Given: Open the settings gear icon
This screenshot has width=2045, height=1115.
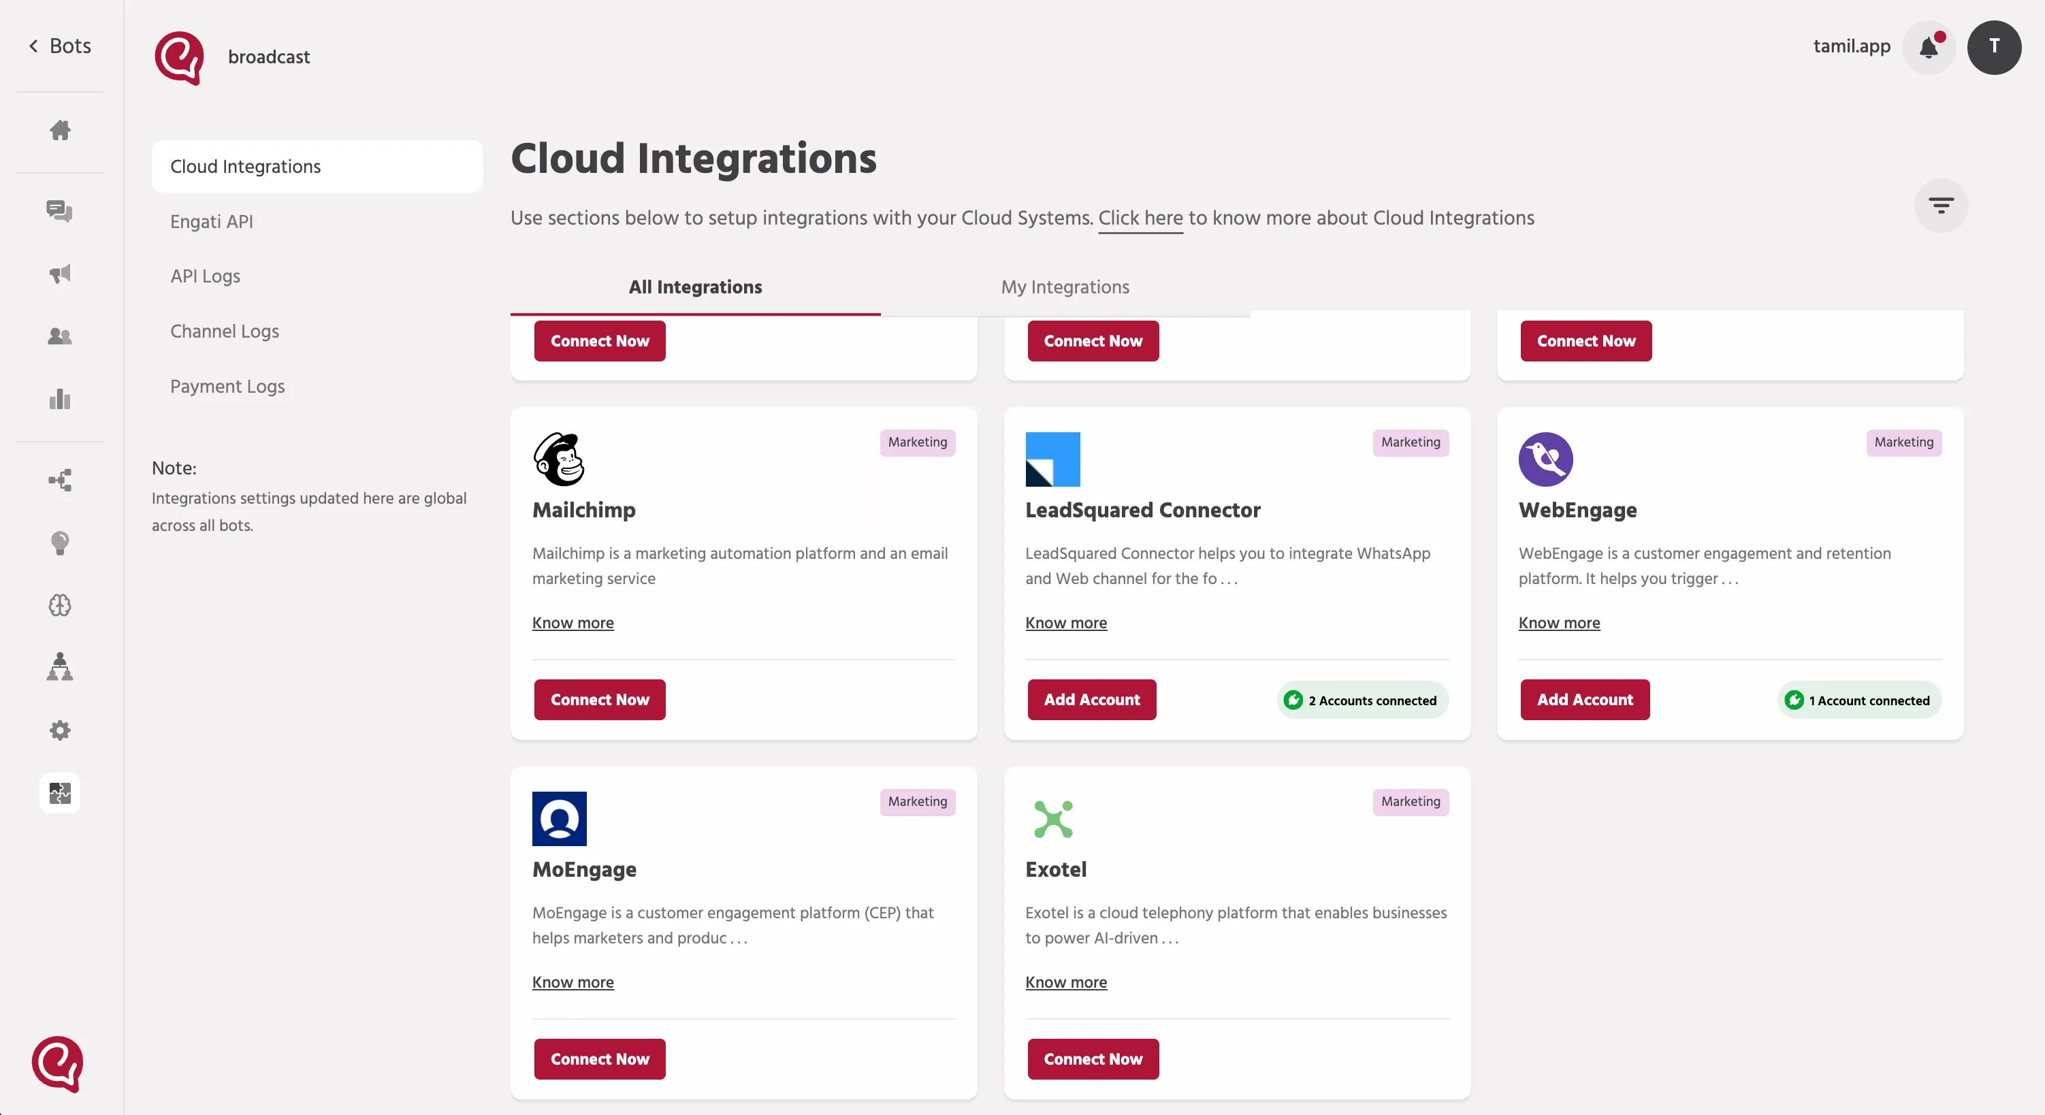Looking at the screenshot, I should pyautogui.click(x=59, y=730).
